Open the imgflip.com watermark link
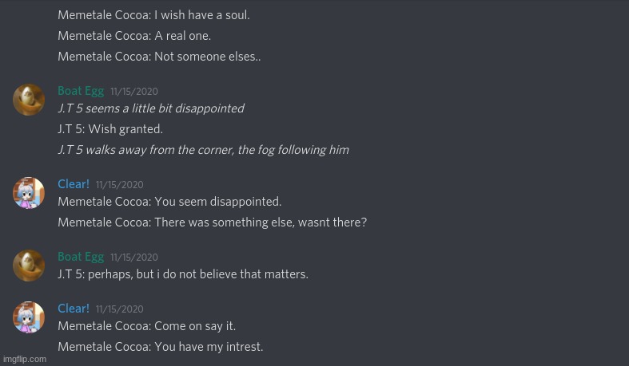This screenshot has width=629, height=366. tap(25, 359)
